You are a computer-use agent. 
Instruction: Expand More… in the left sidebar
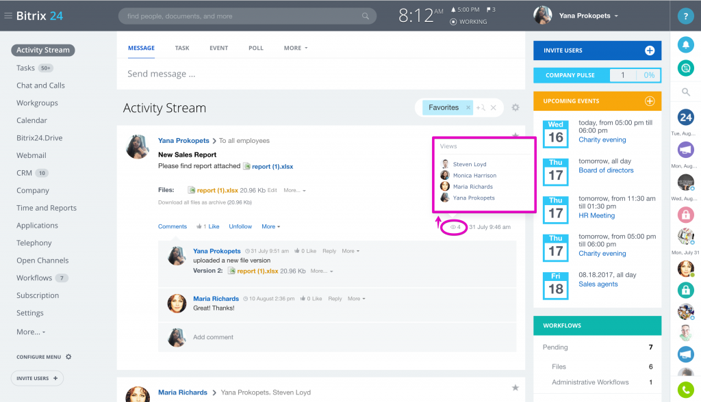31,332
